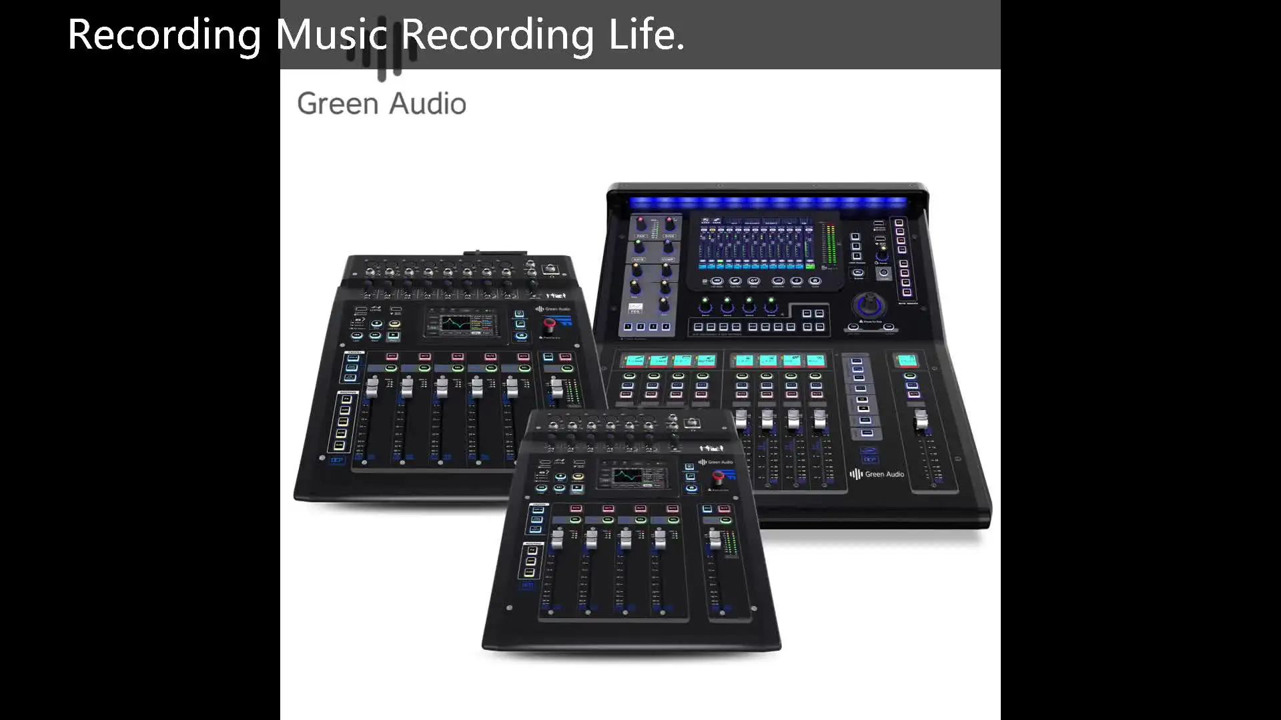The height and width of the screenshot is (720, 1281).
Task: Click the "Green Audio" brand name at top
Action: click(382, 104)
